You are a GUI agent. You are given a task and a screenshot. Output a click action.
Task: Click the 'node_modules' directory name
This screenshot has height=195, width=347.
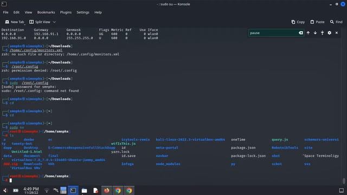click(168, 164)
